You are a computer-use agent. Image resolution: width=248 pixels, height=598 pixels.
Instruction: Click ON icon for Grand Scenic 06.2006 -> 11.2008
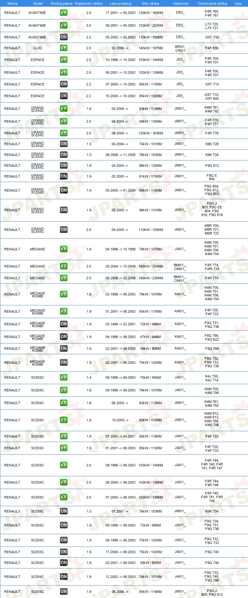[x=64, y=155]
